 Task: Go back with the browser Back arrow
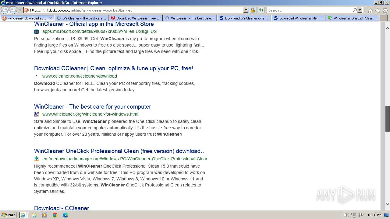pyautogui.click(x=5, y=10)
